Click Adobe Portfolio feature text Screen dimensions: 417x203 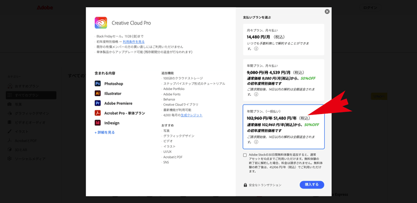point(174,88)
